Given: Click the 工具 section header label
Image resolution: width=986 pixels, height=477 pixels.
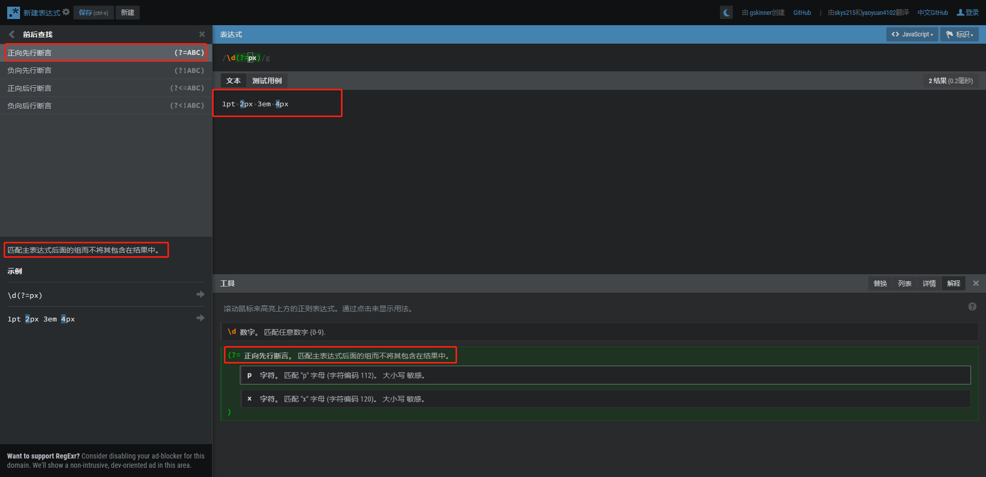Looking at the screenshot, I should click(227, 283).
